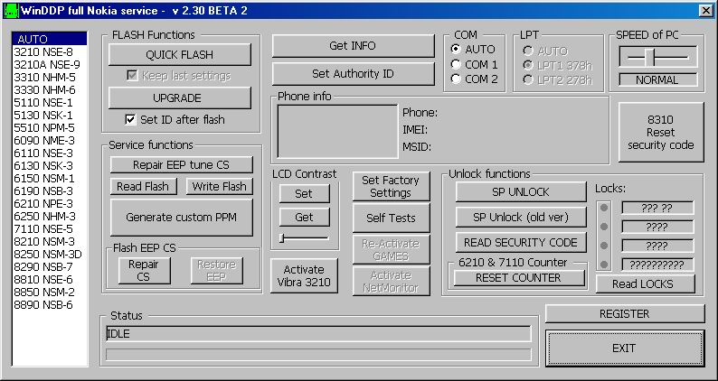
Task: Choose 3330 NHM-6 from the list
Action: click(x=50, y=89)
